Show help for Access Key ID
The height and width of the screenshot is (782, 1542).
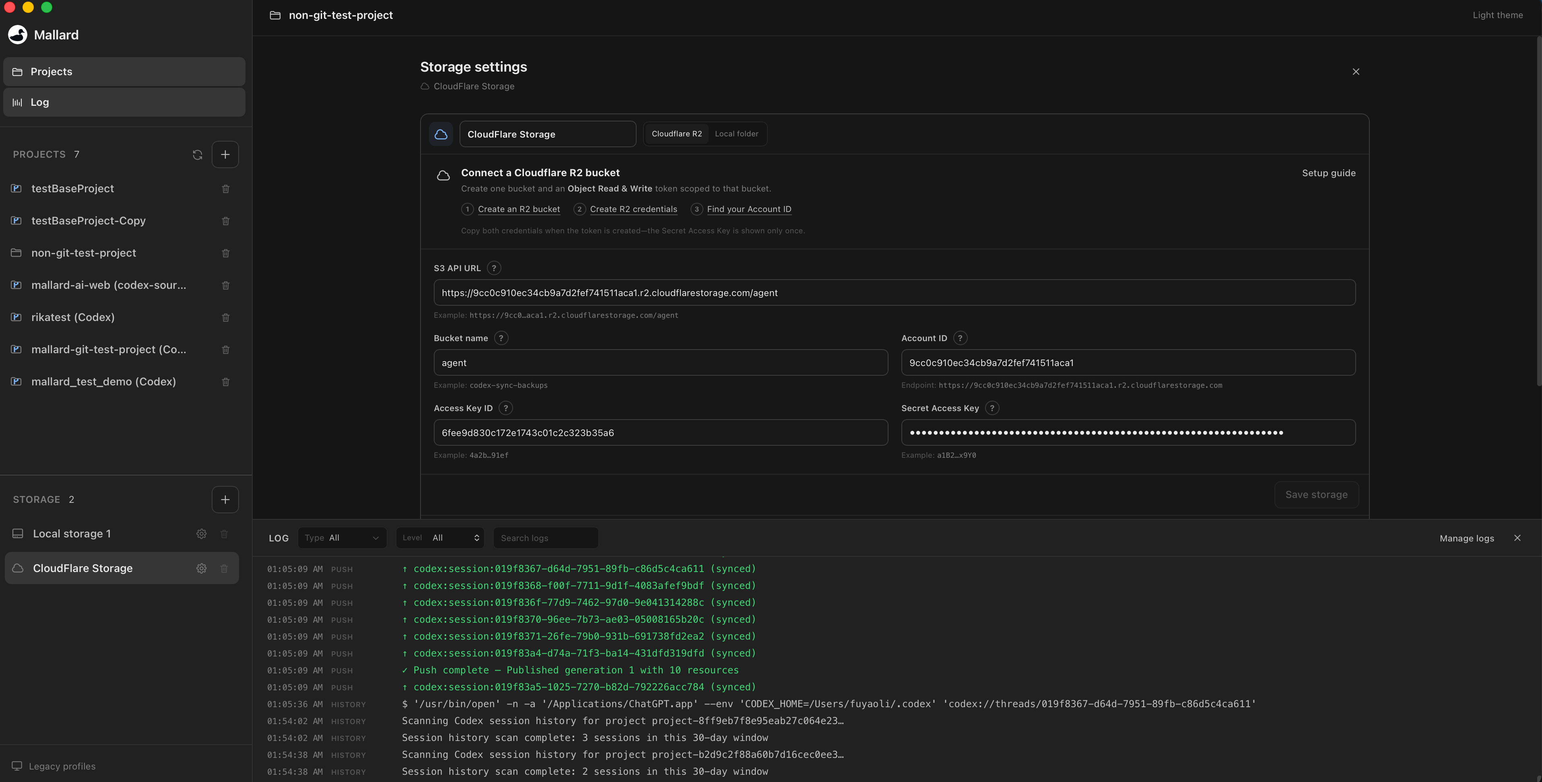506,408
